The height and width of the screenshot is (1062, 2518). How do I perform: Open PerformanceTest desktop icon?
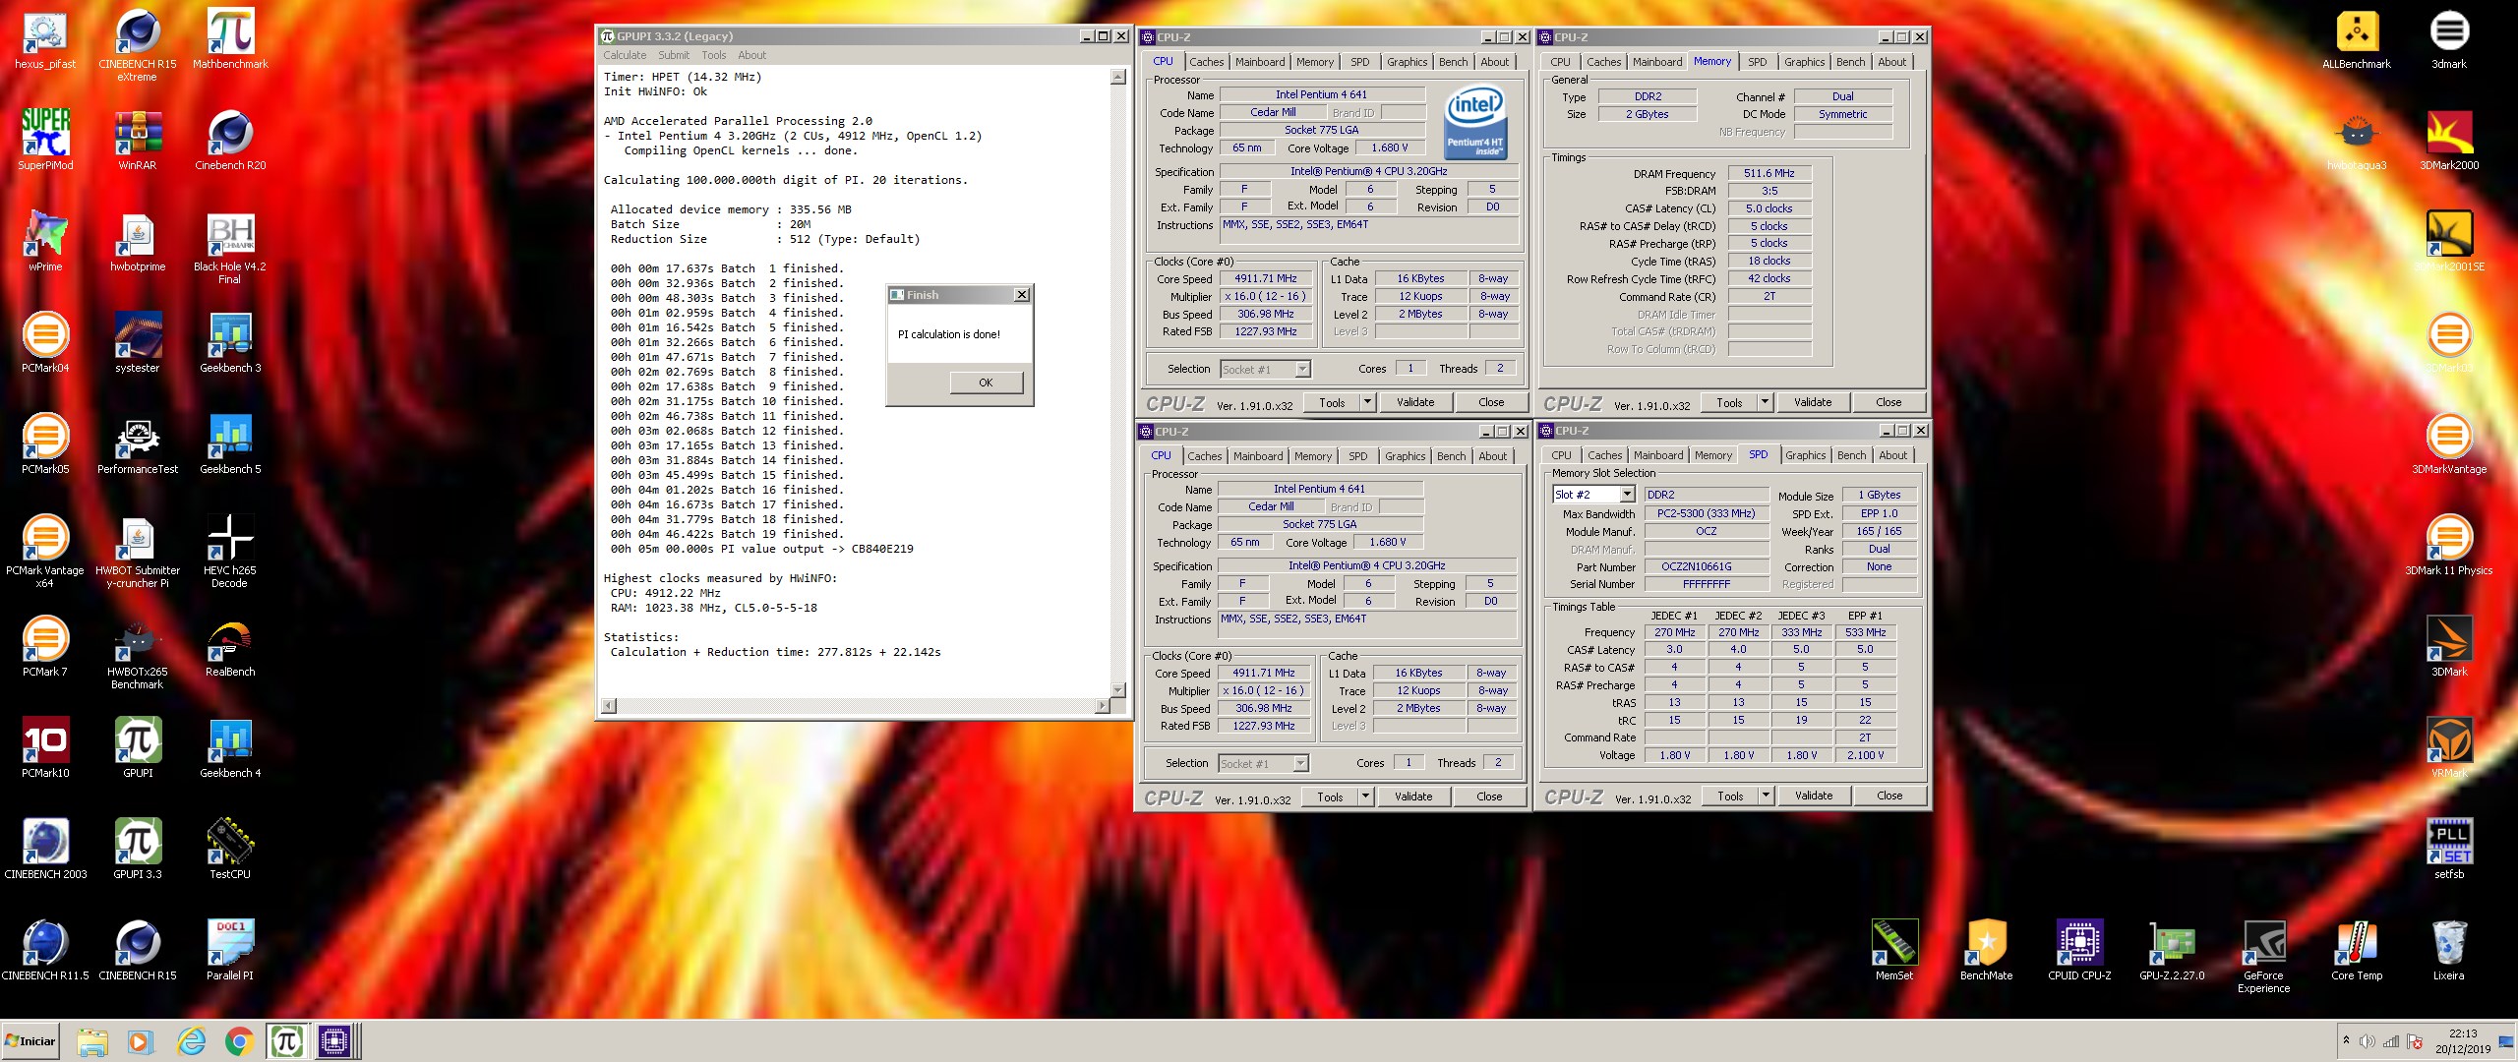138,443
